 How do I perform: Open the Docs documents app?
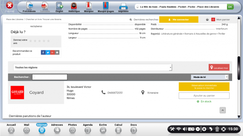[x=133, y=129]
